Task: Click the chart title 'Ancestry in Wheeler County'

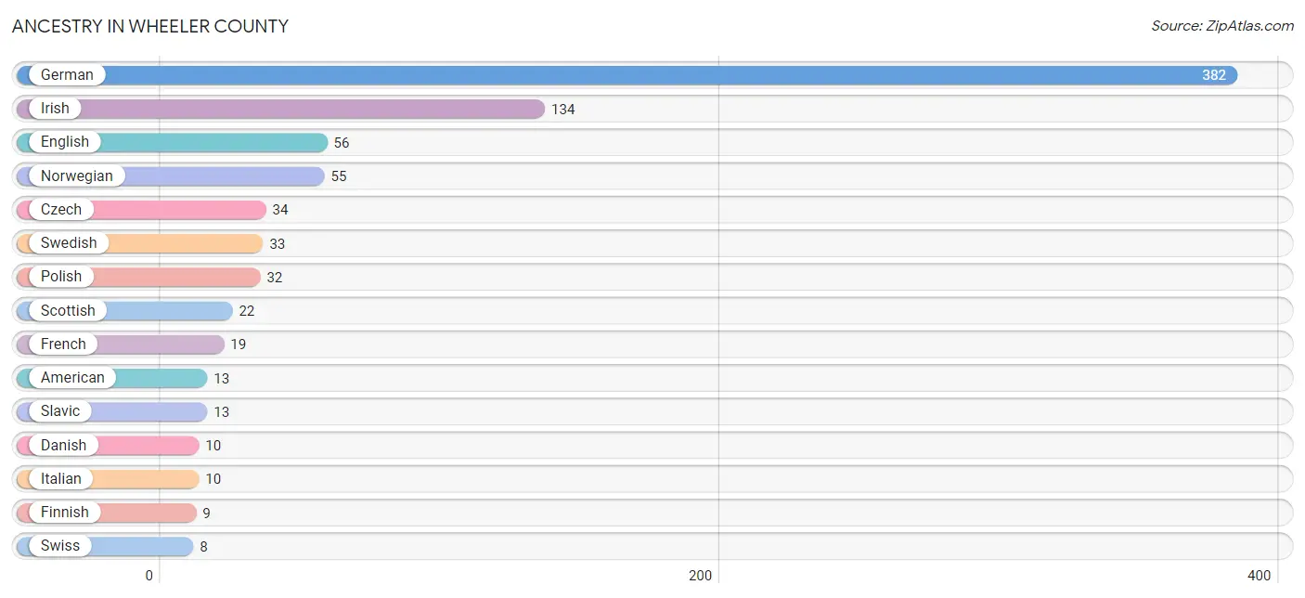Action: point(150,26)
